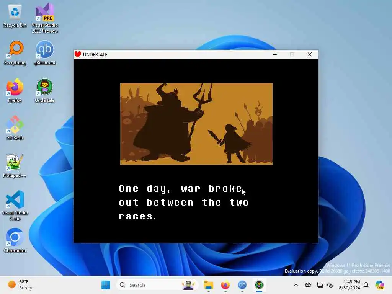Click the 'One day, war broke' story text
This screenshot has width=392, height=294.
pos(181,188)
